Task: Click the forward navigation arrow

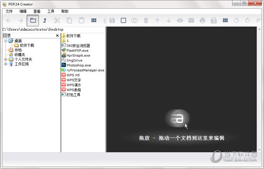Action: click(x=21, y=21)
